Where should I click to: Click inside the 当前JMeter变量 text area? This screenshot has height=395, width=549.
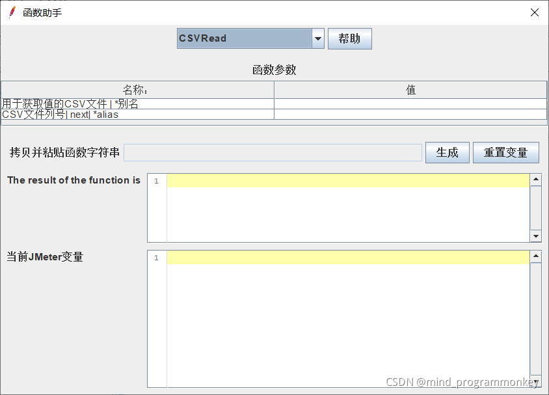pyautogui.click(x=348, y=319)
